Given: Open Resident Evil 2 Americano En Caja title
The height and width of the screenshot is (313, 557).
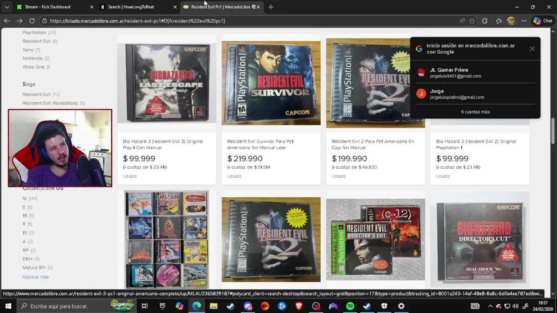Looking at the screenshot, I should pyautogui.click(x=373, y=144).
